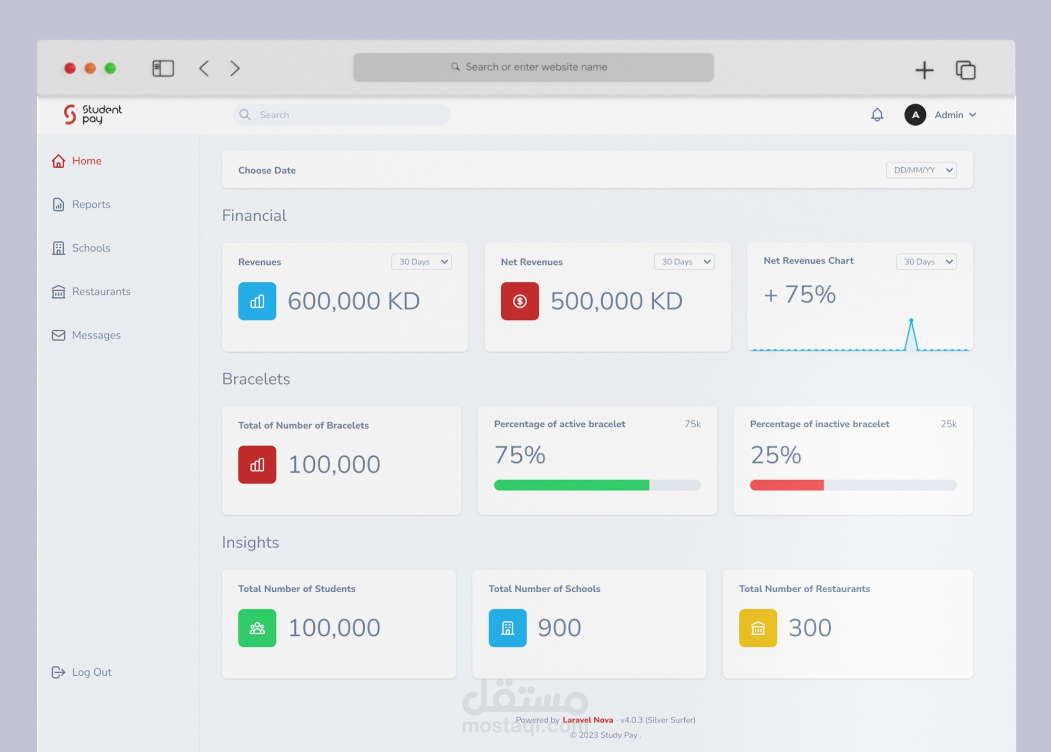Image resolution: width=1051 pixels, height=752 pixels.
Task: Open the Admin account menu
Action: [x=955, y=115]
